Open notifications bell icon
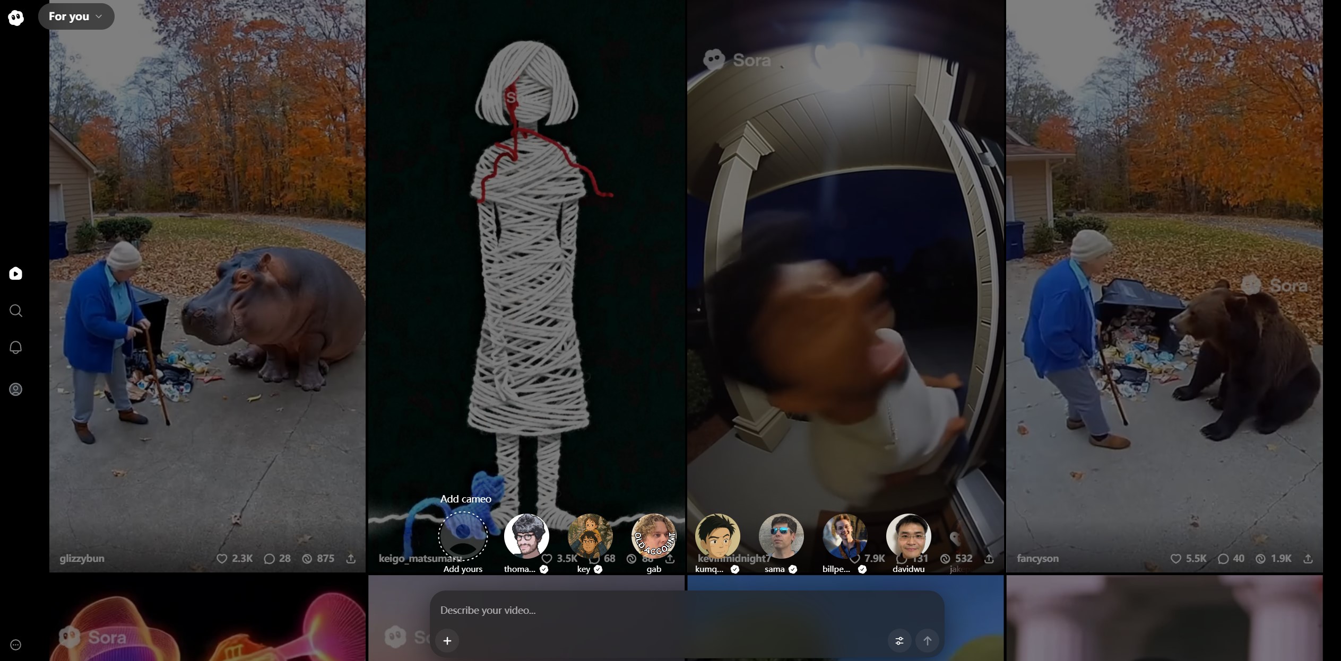This screenshot has height=661, width=1341. 16,348
